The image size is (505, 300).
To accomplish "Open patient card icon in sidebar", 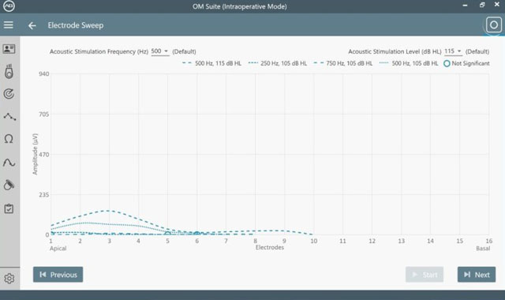I will [9, 49].
